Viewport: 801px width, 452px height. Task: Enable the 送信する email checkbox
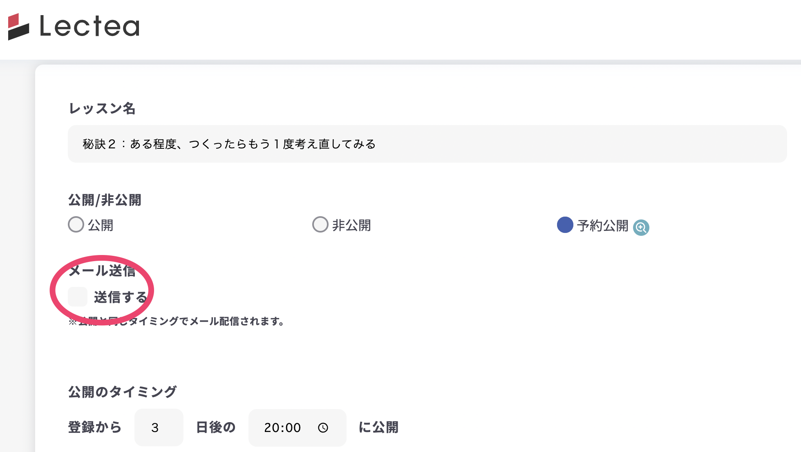click(x=78, y=297)
